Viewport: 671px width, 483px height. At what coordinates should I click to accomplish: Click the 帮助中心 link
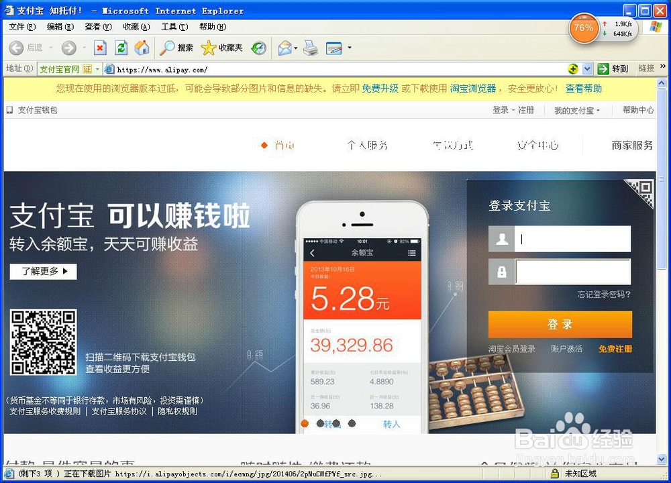[638, 110]
